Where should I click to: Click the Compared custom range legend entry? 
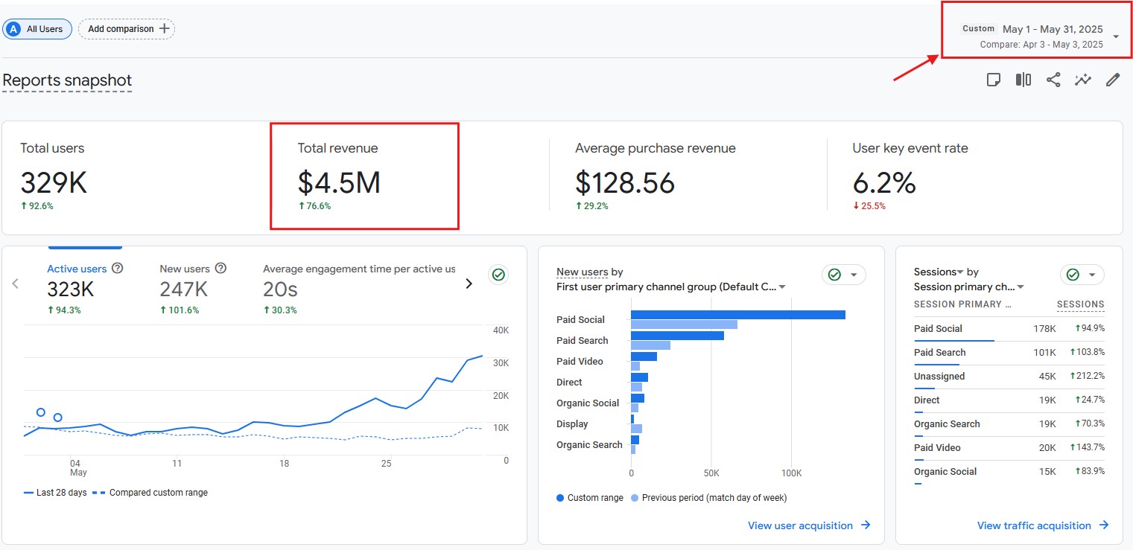150,493
